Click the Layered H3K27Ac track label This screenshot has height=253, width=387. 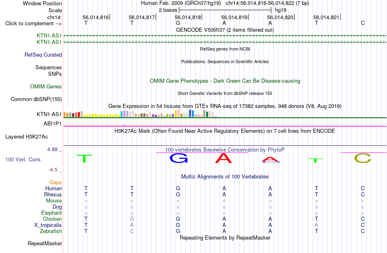click(26, 137)
